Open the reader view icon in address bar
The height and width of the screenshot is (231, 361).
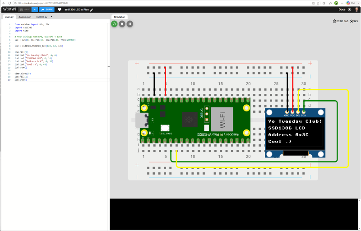313,3
